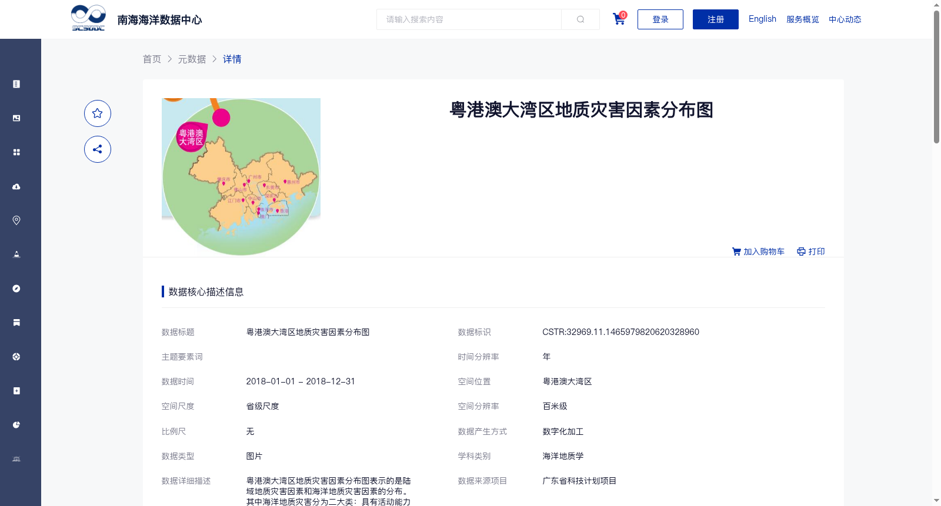This screenshot has height=506, width=941.
Task: Click the 数据核心描述信息 section heading
Action: point(206,292)
